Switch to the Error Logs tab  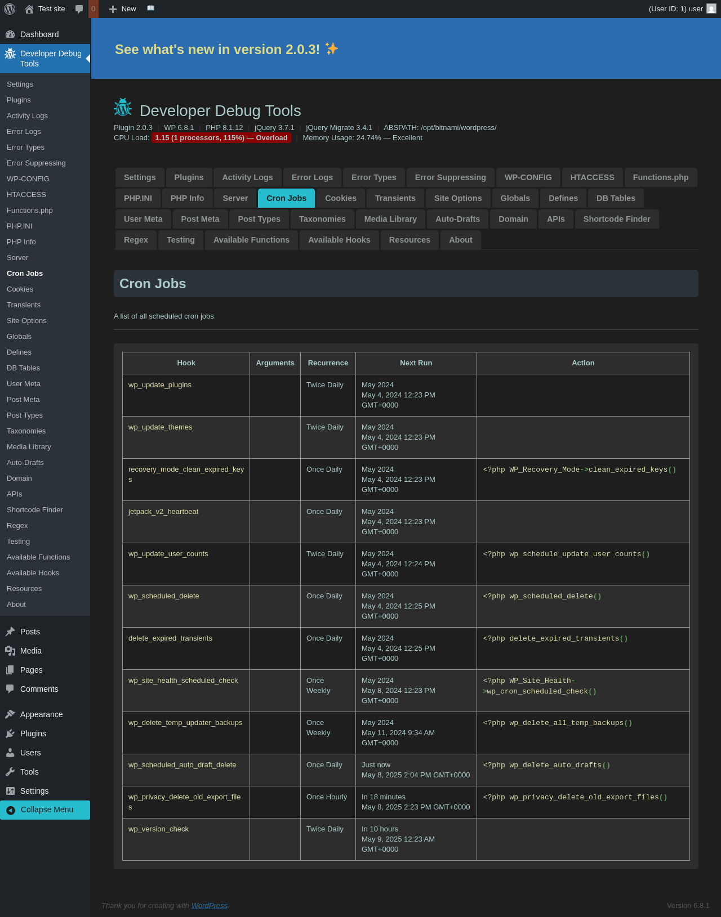[x=312, y=177]
